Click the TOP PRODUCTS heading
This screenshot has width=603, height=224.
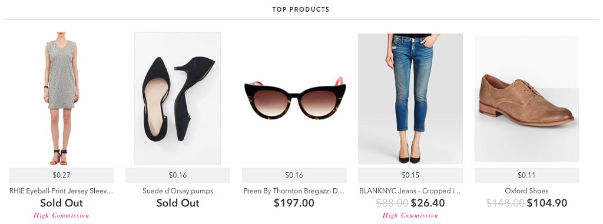[x=301, y=9]
